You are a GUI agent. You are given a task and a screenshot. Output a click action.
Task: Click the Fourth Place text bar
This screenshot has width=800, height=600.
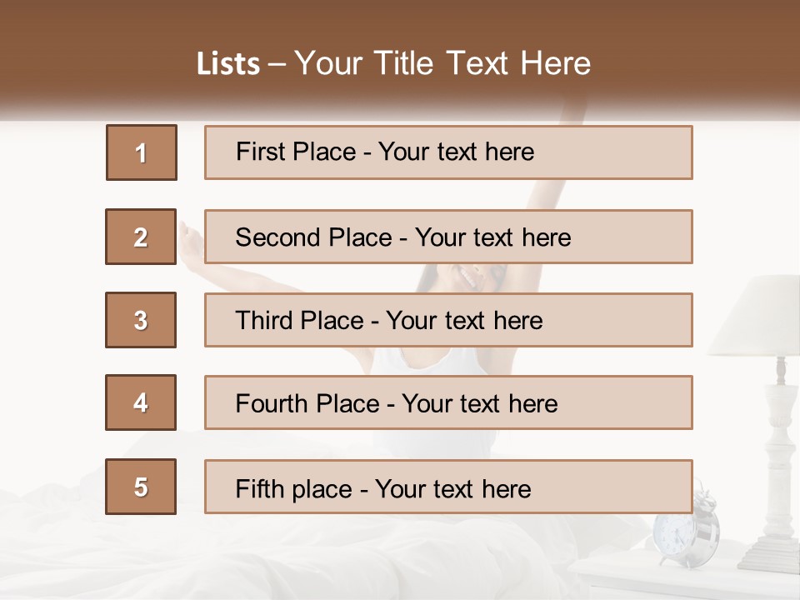point(448,402)
